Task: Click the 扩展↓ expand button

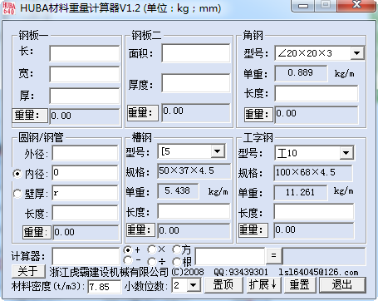Action: tap(263, 284)
